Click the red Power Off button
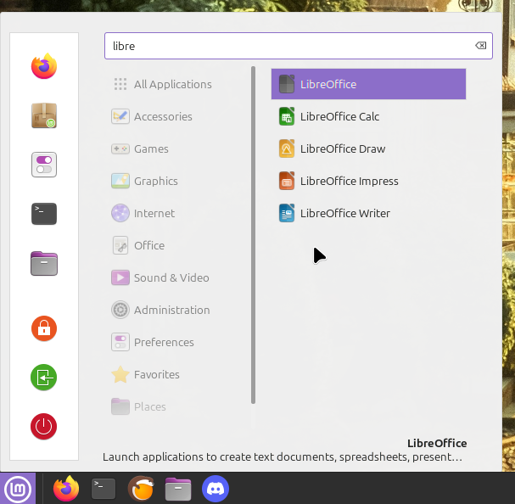The width and height of the screenshot is (515, 504). [44, 427]
